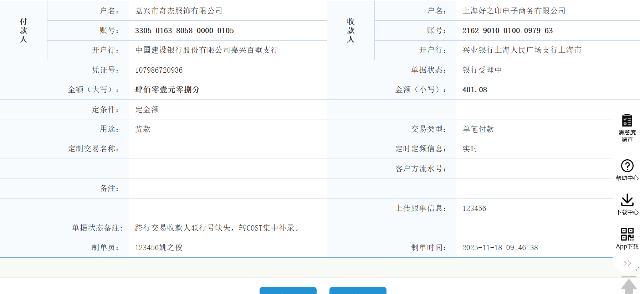The height and width of the screenshot is (294, 640).
Task: Click payer name 嘉兴市奇杰服饰有限公司
Action: [179, 11]
